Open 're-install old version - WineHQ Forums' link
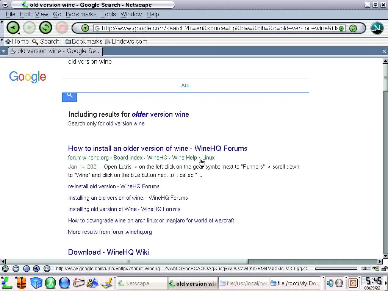This screenshot has width=388, height=291. point(114,186)
